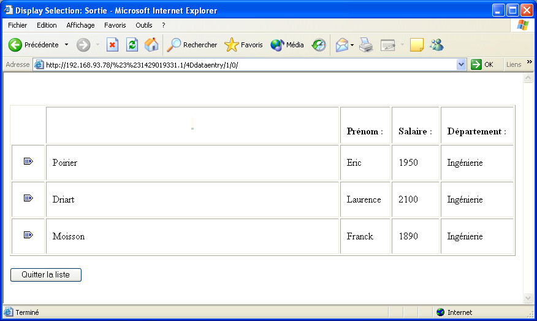The image size is (537, 321).
Task: Expand the Mail button dropdown arrow
Action: [x=352, y=45]
